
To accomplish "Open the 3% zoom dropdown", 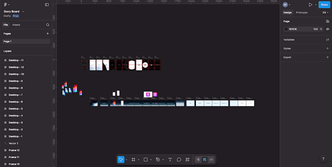I will 325,12.
